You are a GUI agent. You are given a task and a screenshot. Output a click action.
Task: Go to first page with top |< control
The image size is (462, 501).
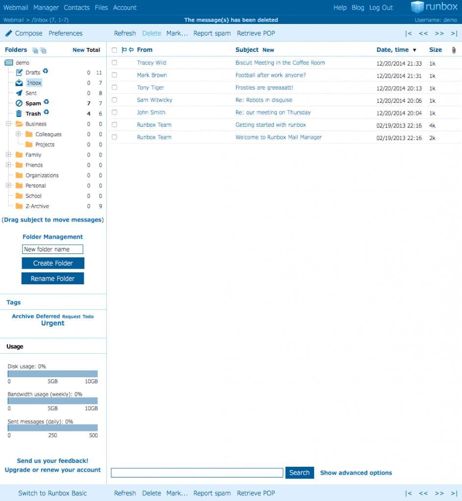coord(408,33)
